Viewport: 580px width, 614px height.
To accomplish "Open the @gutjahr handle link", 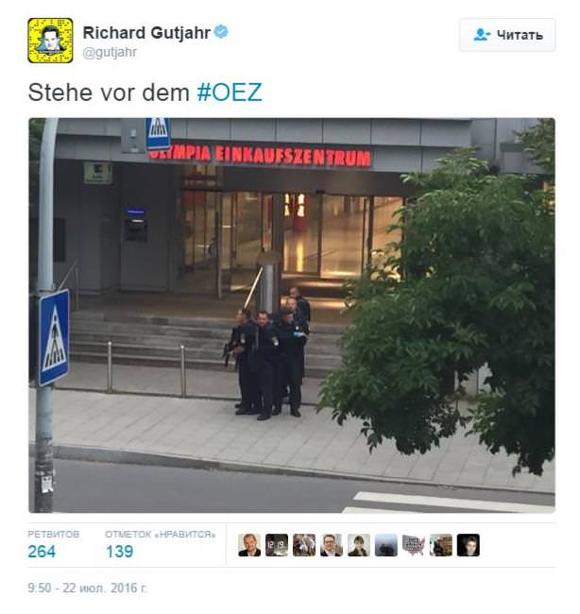I will click(x=110, y=52).
